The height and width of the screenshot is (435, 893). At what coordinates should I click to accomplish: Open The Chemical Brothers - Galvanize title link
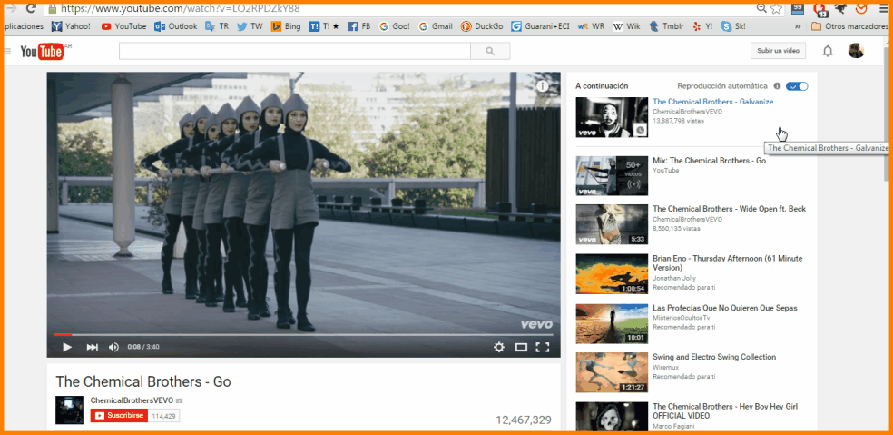[x=713, y=102]
